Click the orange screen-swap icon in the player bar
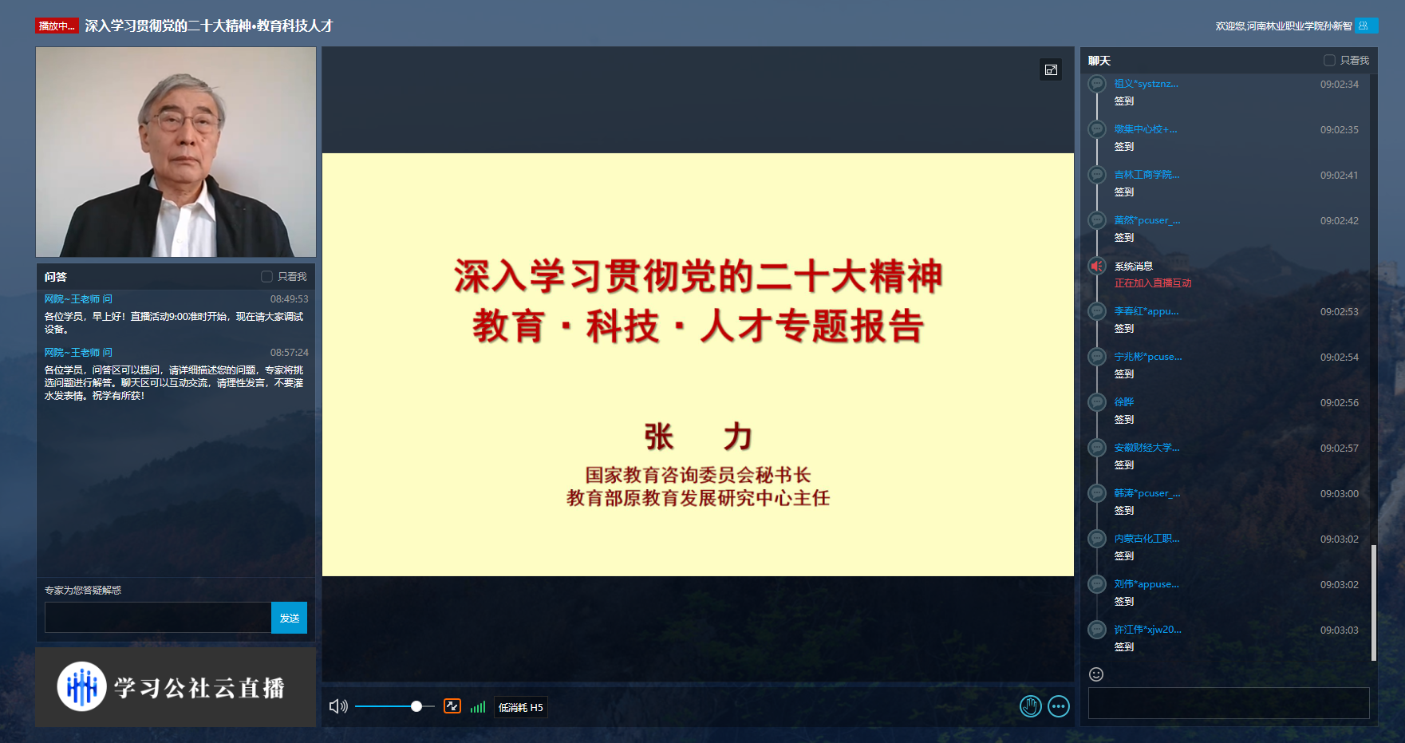This screenshot has width=1405, height=743. coord(452,706)
